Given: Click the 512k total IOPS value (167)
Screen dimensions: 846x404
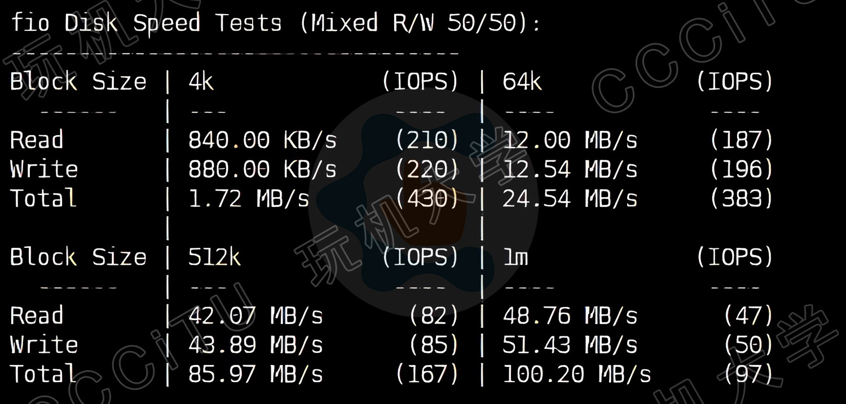Looking at the screenshot, I should 428,374.
